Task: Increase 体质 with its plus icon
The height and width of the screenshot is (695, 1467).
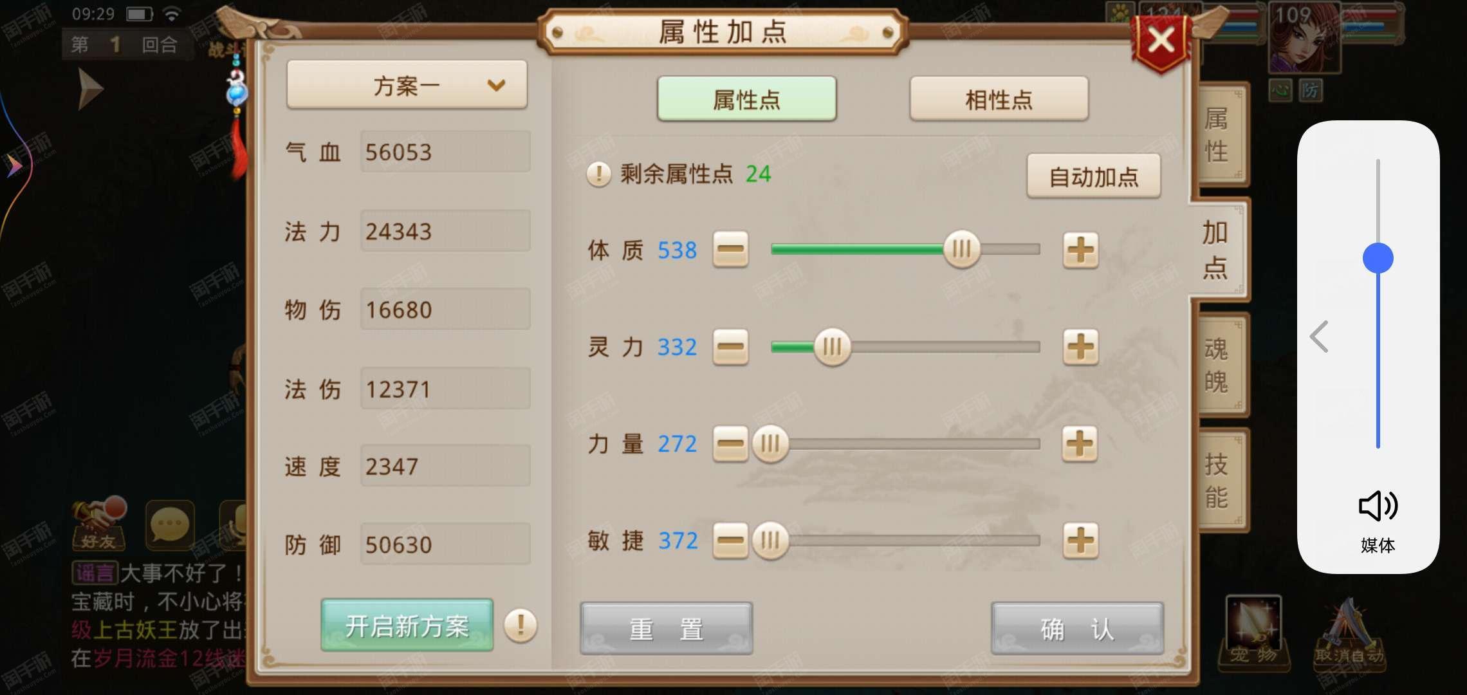Action: pyautogui.click(x=1080, y=250)
